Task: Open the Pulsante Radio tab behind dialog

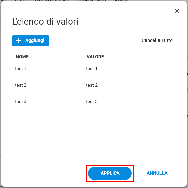Action: [92, 1]
